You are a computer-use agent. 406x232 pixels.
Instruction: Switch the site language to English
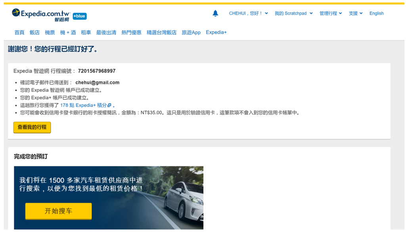(x=376, y=13)
